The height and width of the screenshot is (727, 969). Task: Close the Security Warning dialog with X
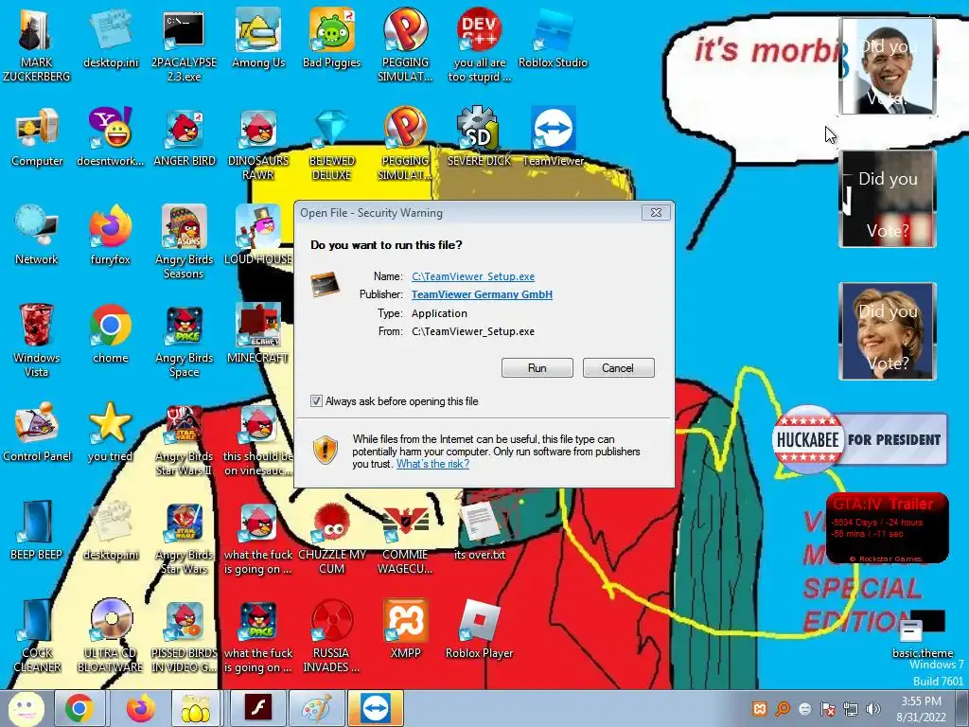click(656, 213)
